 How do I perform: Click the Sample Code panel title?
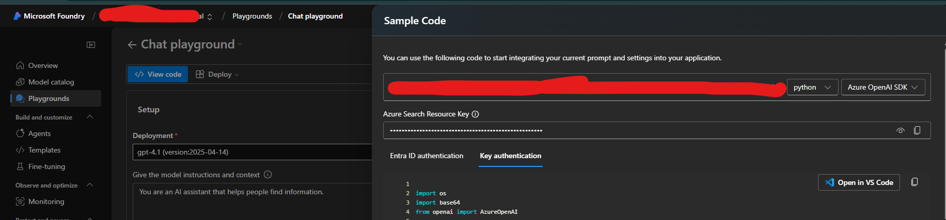(415, 21)
